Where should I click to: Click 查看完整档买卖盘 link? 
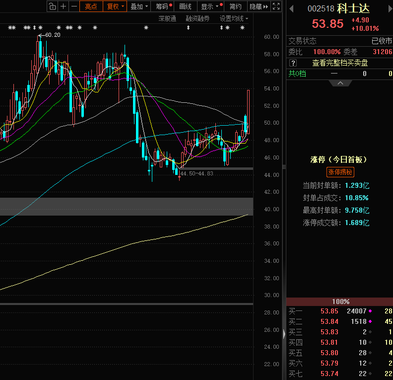(340, 63)
